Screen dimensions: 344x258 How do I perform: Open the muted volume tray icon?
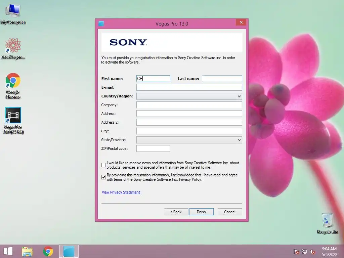click(312, 252)
